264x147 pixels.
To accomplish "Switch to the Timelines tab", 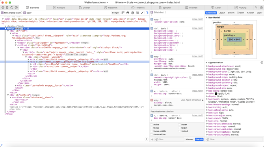I will (138, 7).
